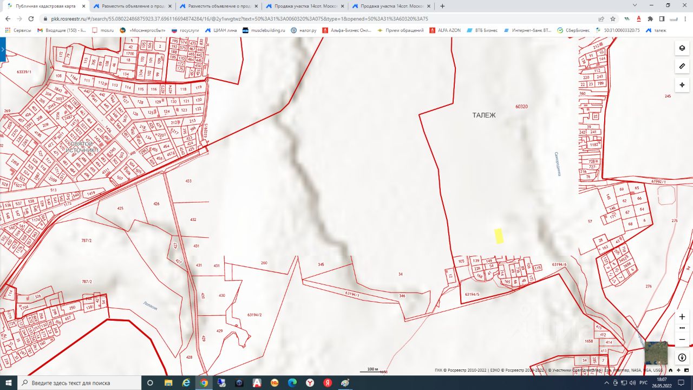Click the yellow highlighted parcel on map
This screenshot has width=693, height=390.
click(499, 236)
